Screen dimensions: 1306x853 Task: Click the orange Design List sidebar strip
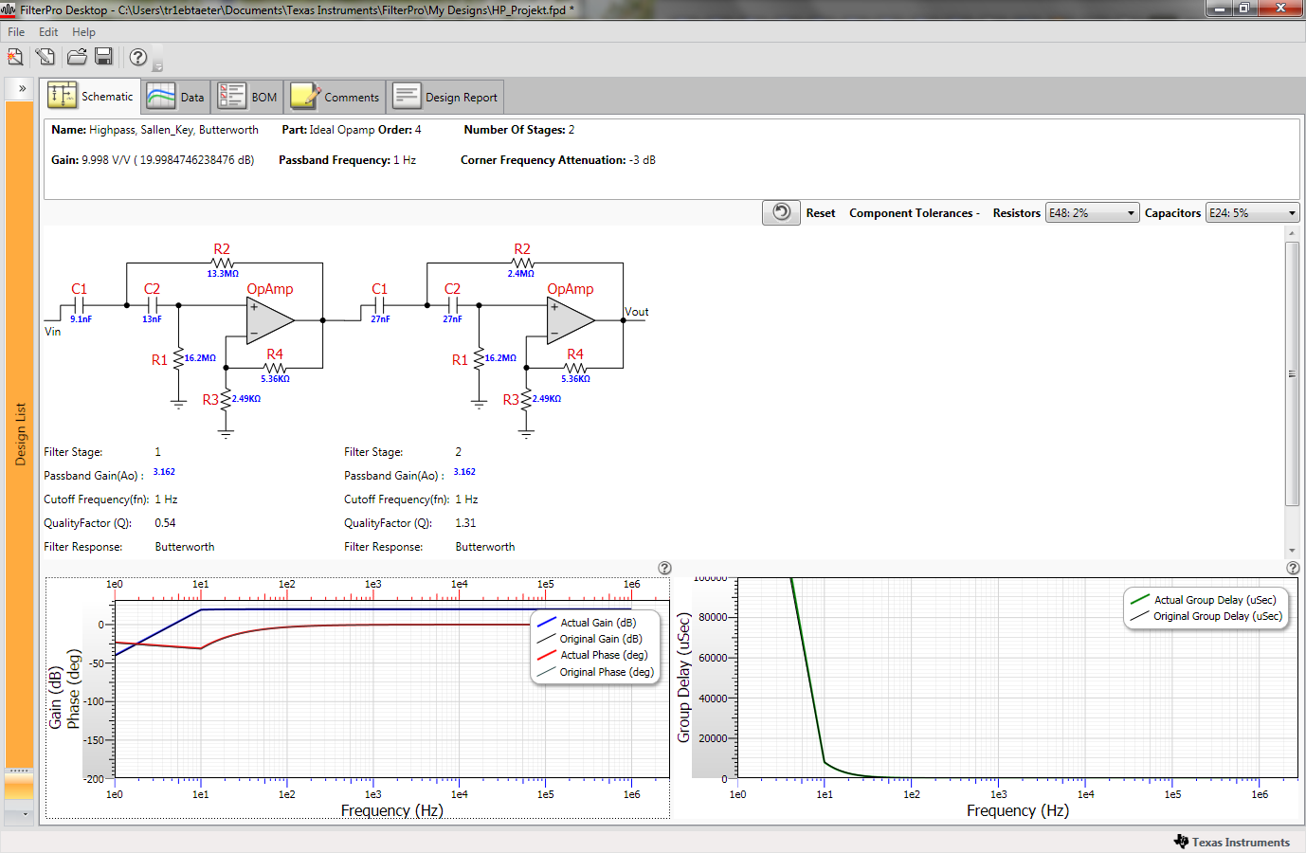click(20, 434)
